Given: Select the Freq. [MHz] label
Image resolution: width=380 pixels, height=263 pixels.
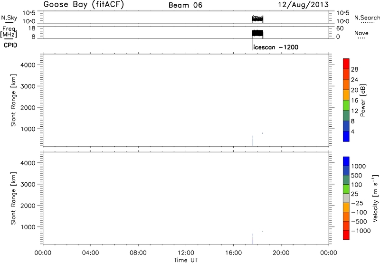Looking at the screenshot, I should (9, 32).
